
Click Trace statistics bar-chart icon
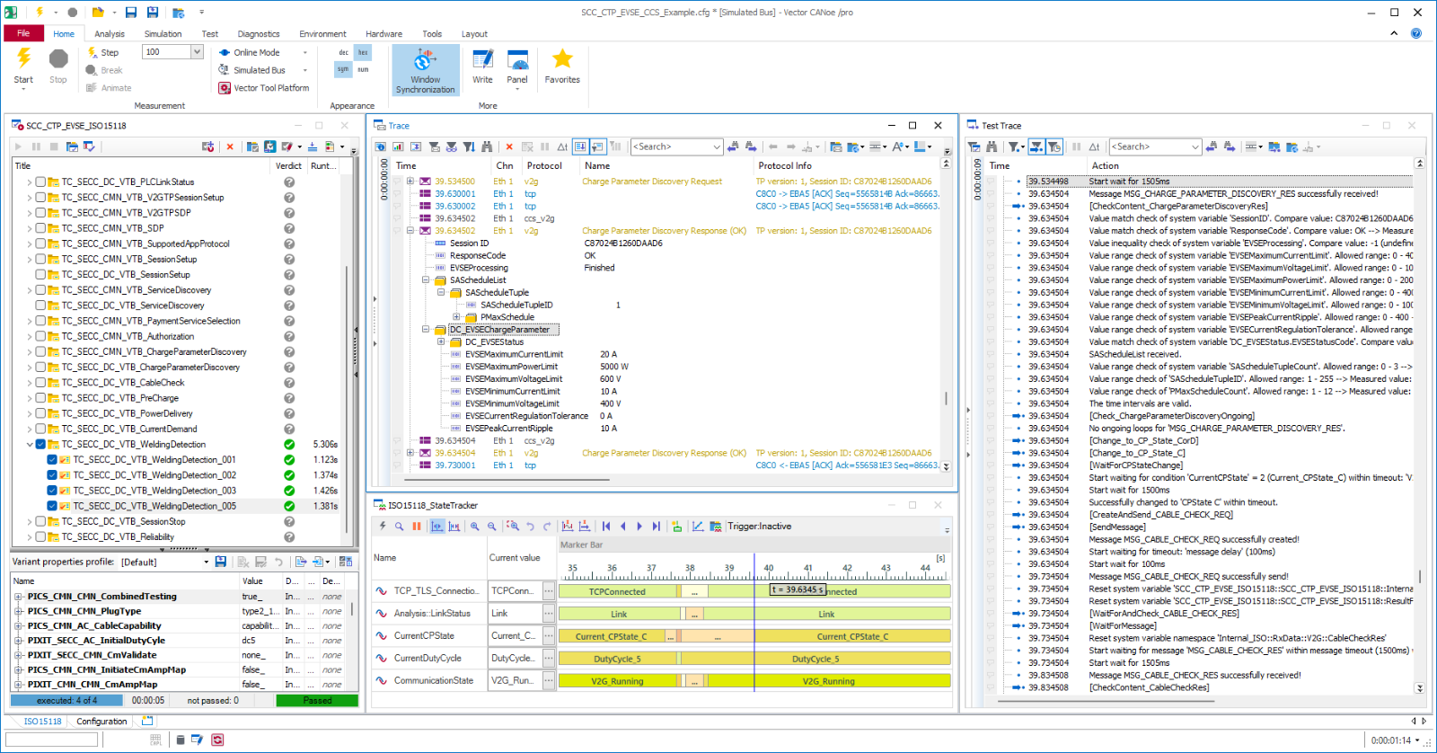click(x=398, y=146)
